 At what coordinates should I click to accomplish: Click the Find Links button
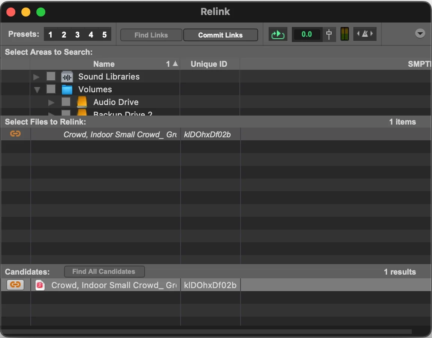pyautogui.click(x=151, y=35)
